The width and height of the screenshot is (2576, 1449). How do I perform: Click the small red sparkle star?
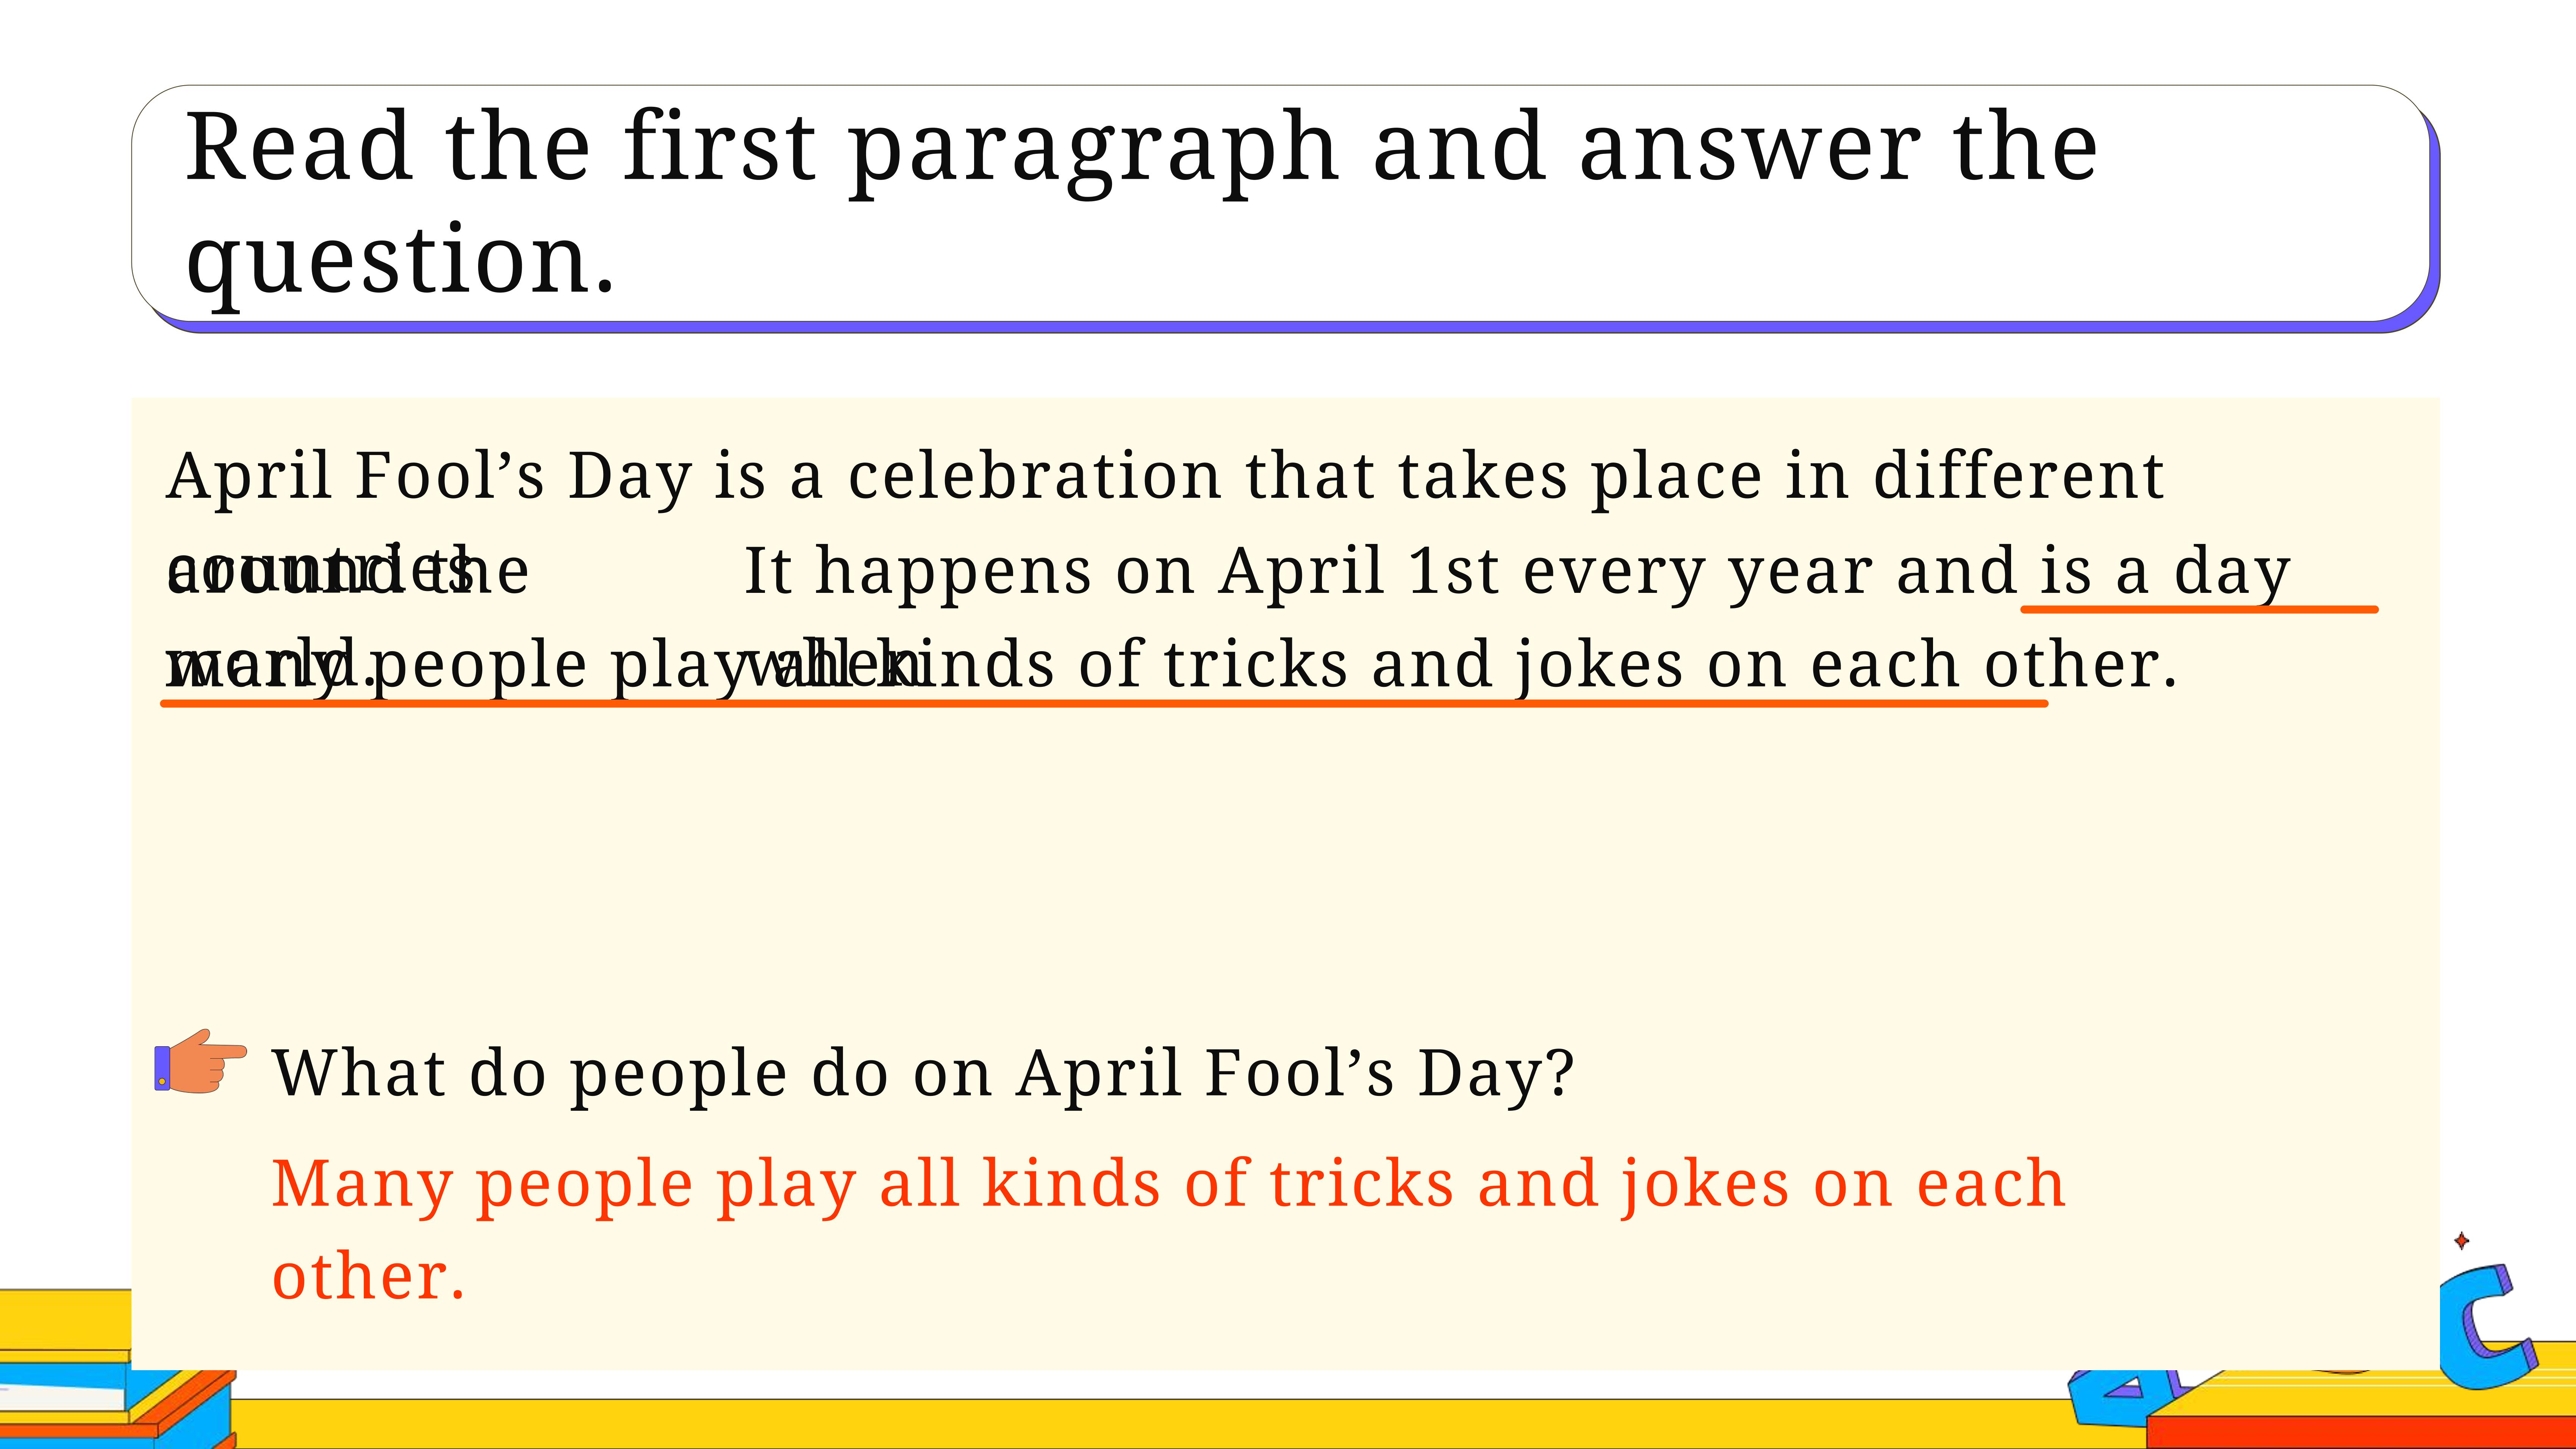[2461, 1241]
